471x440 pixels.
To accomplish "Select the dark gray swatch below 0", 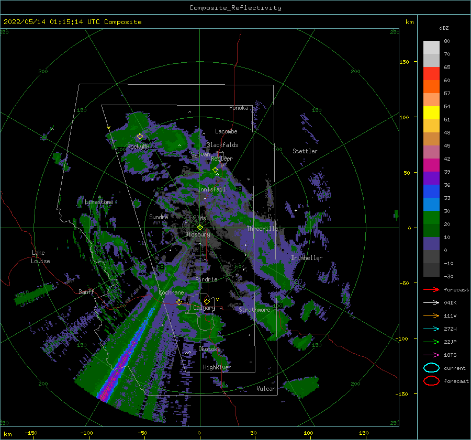I will click(431, 256).
